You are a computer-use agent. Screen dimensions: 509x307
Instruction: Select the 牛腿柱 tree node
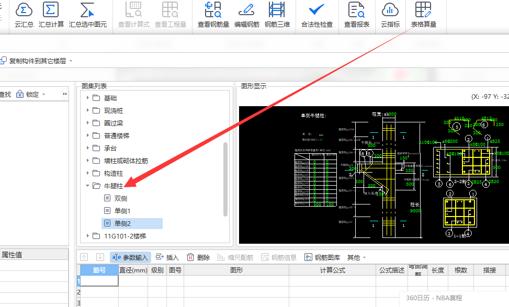114,186
